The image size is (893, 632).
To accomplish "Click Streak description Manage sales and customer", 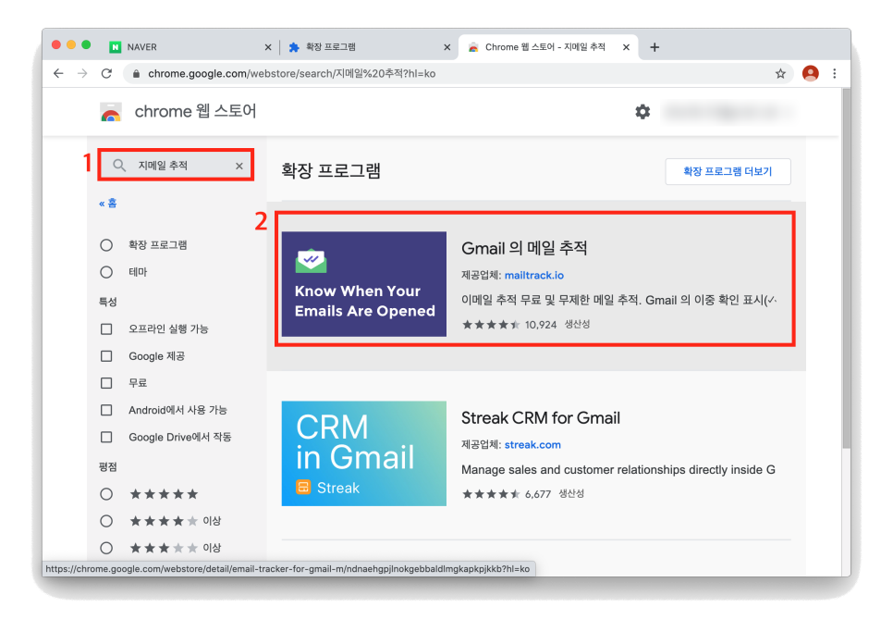I will [618, 469].
